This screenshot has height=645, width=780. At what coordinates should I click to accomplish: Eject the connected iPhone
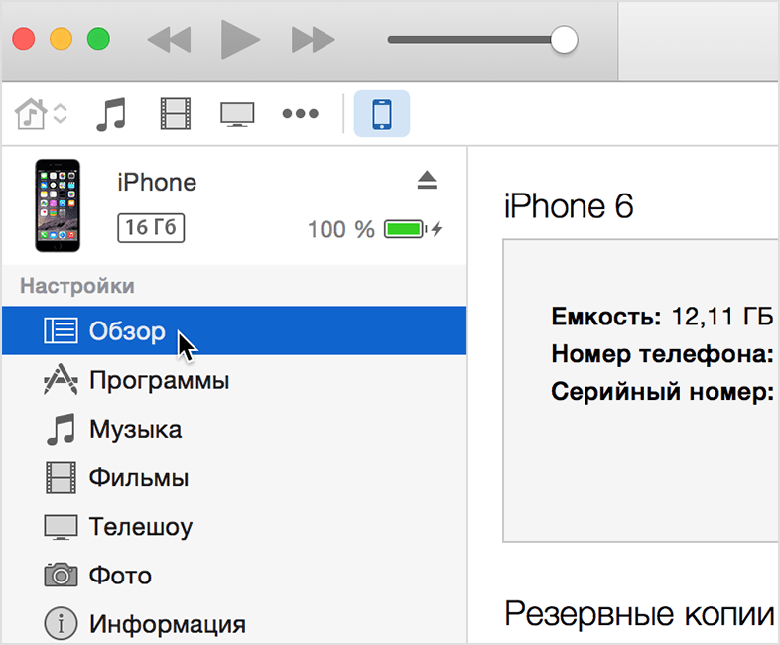tap(427, 180)
